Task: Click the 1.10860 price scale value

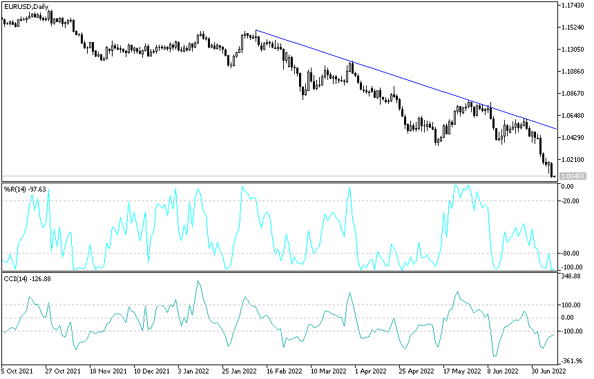Action: (x=573, y=72)
